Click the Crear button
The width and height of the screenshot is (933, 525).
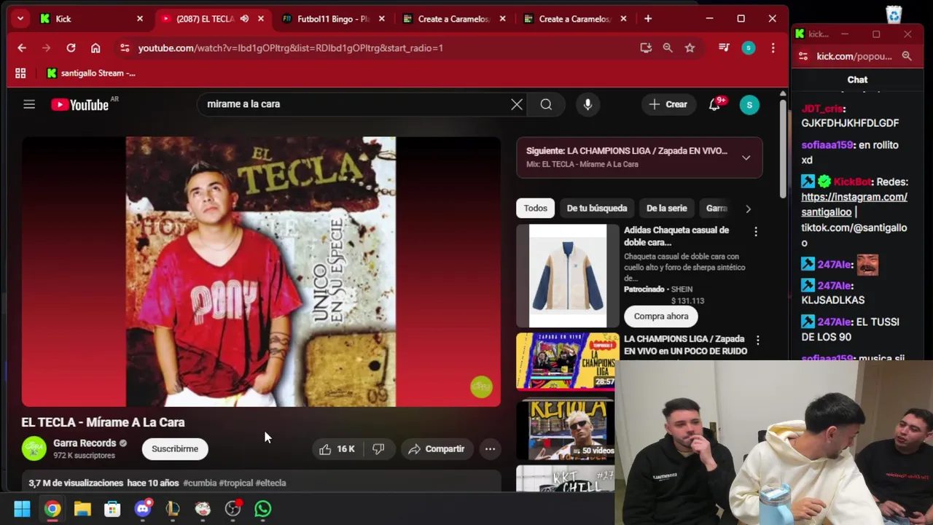pyautogui.click(x=668, y=104)
